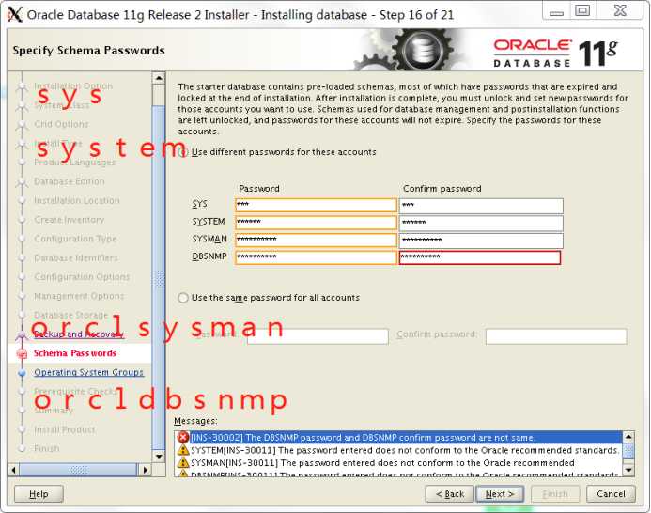Click the X11 window icon in title bar

pyautogui.click(x=15, y=14)
